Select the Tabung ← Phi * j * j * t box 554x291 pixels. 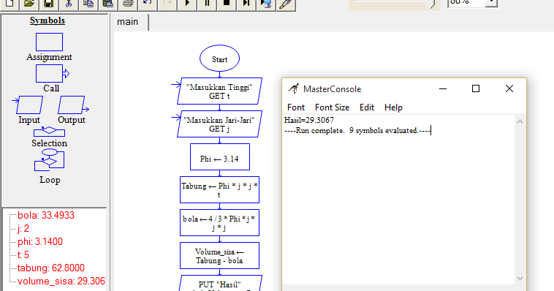tap(219, 190)
